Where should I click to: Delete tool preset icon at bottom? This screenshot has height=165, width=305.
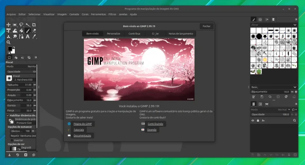click(26, 155)
